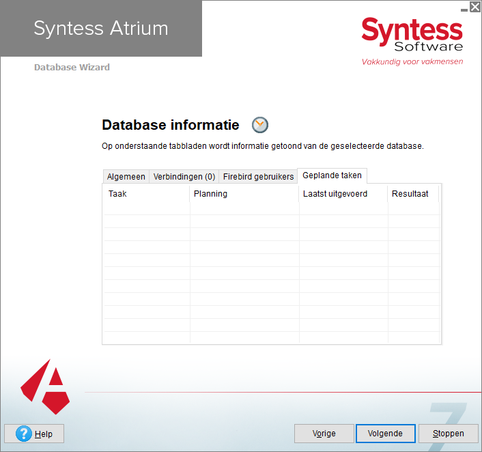Click the Resultaat column header
The width and height of the screenshot is (482, 452).
pyautogui.click(x=414, y=194)
